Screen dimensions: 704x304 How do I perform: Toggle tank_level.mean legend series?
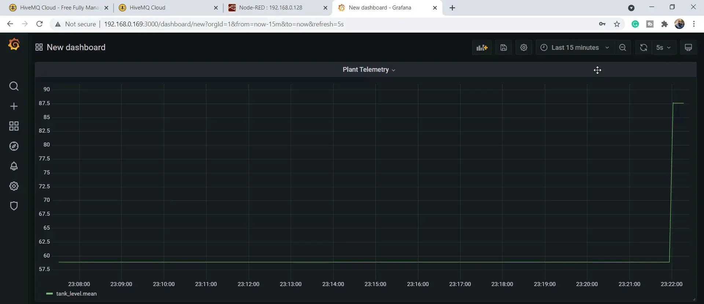(x=76, y=294)
